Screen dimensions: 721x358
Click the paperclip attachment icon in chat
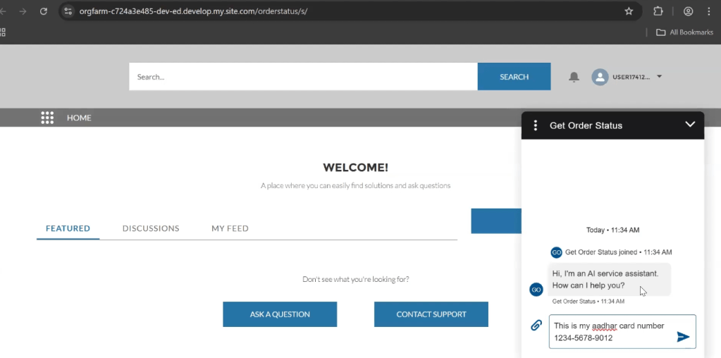[536, 325]
